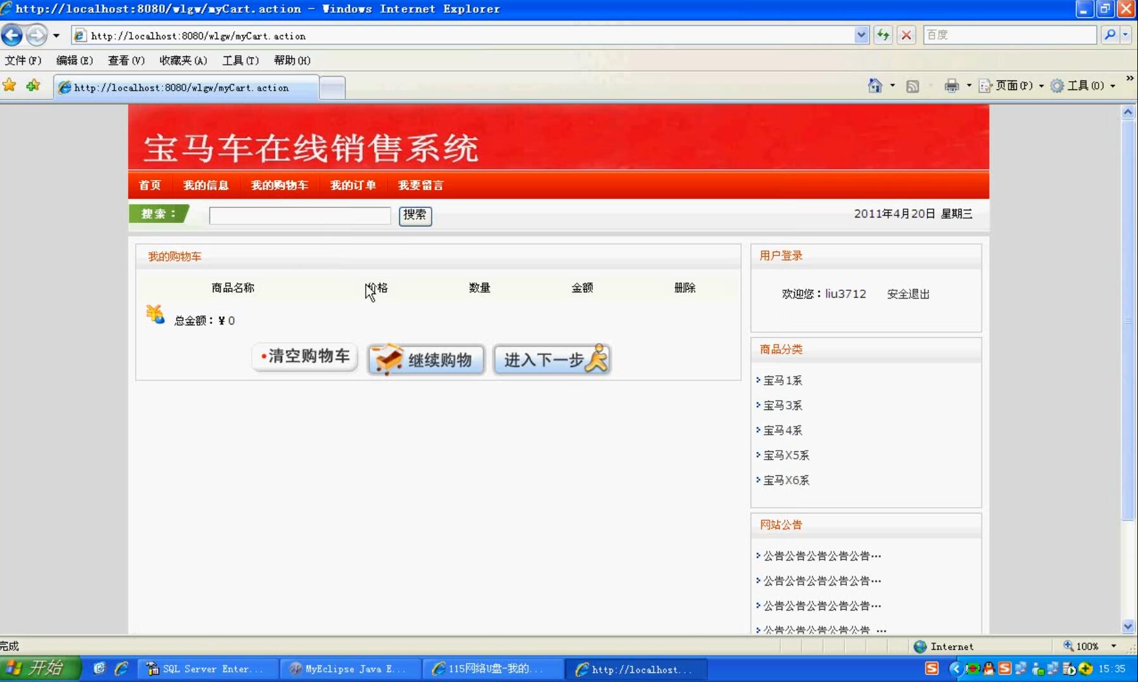Screen dimensions: 1138x682
Task: Launch Internet Explorer quick launch icon
Action: 121,668
